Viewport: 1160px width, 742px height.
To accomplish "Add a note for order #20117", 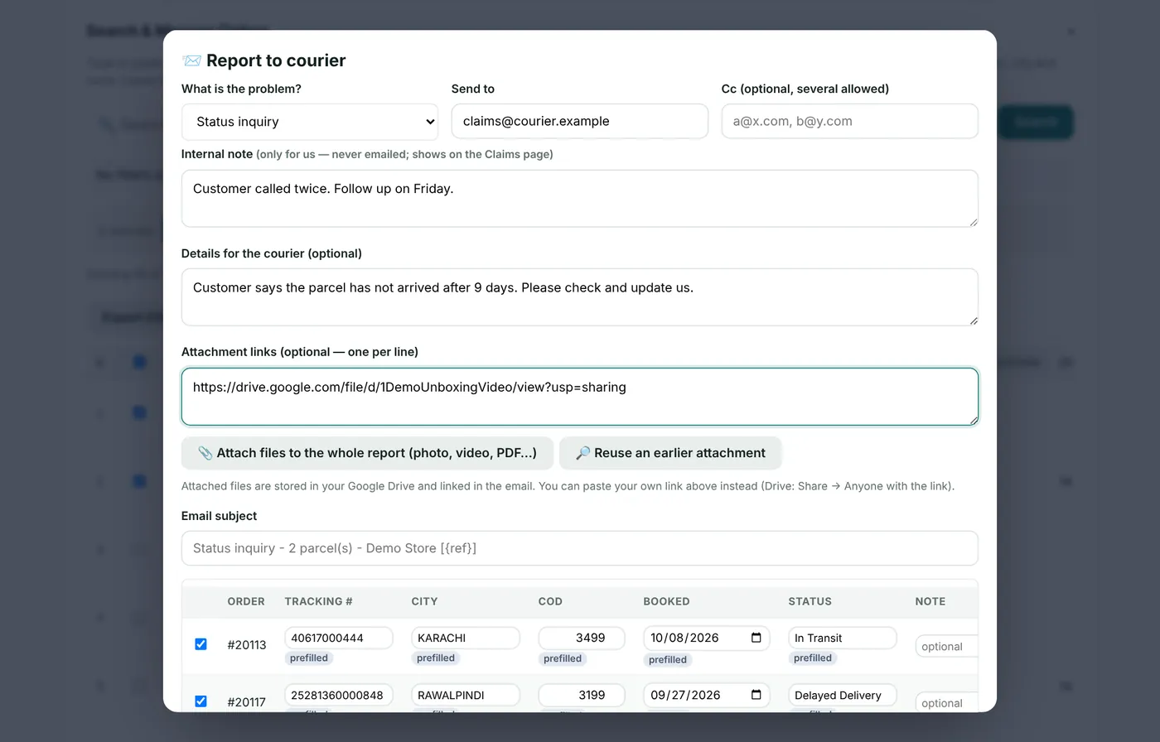I will pos(947,703).
